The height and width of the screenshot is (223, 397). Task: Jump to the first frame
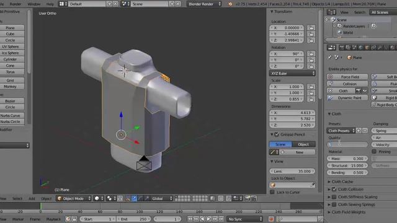click(x=190, y=219)
